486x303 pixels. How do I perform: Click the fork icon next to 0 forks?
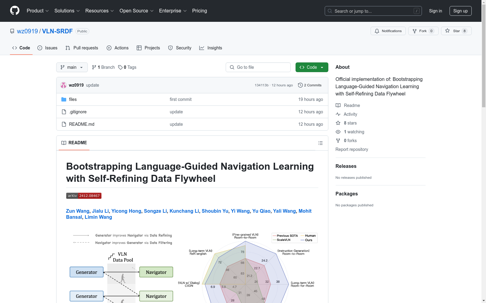338,141
